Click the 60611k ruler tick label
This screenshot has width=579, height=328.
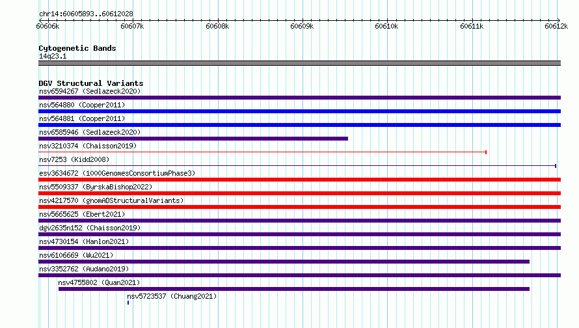[472, 26]
